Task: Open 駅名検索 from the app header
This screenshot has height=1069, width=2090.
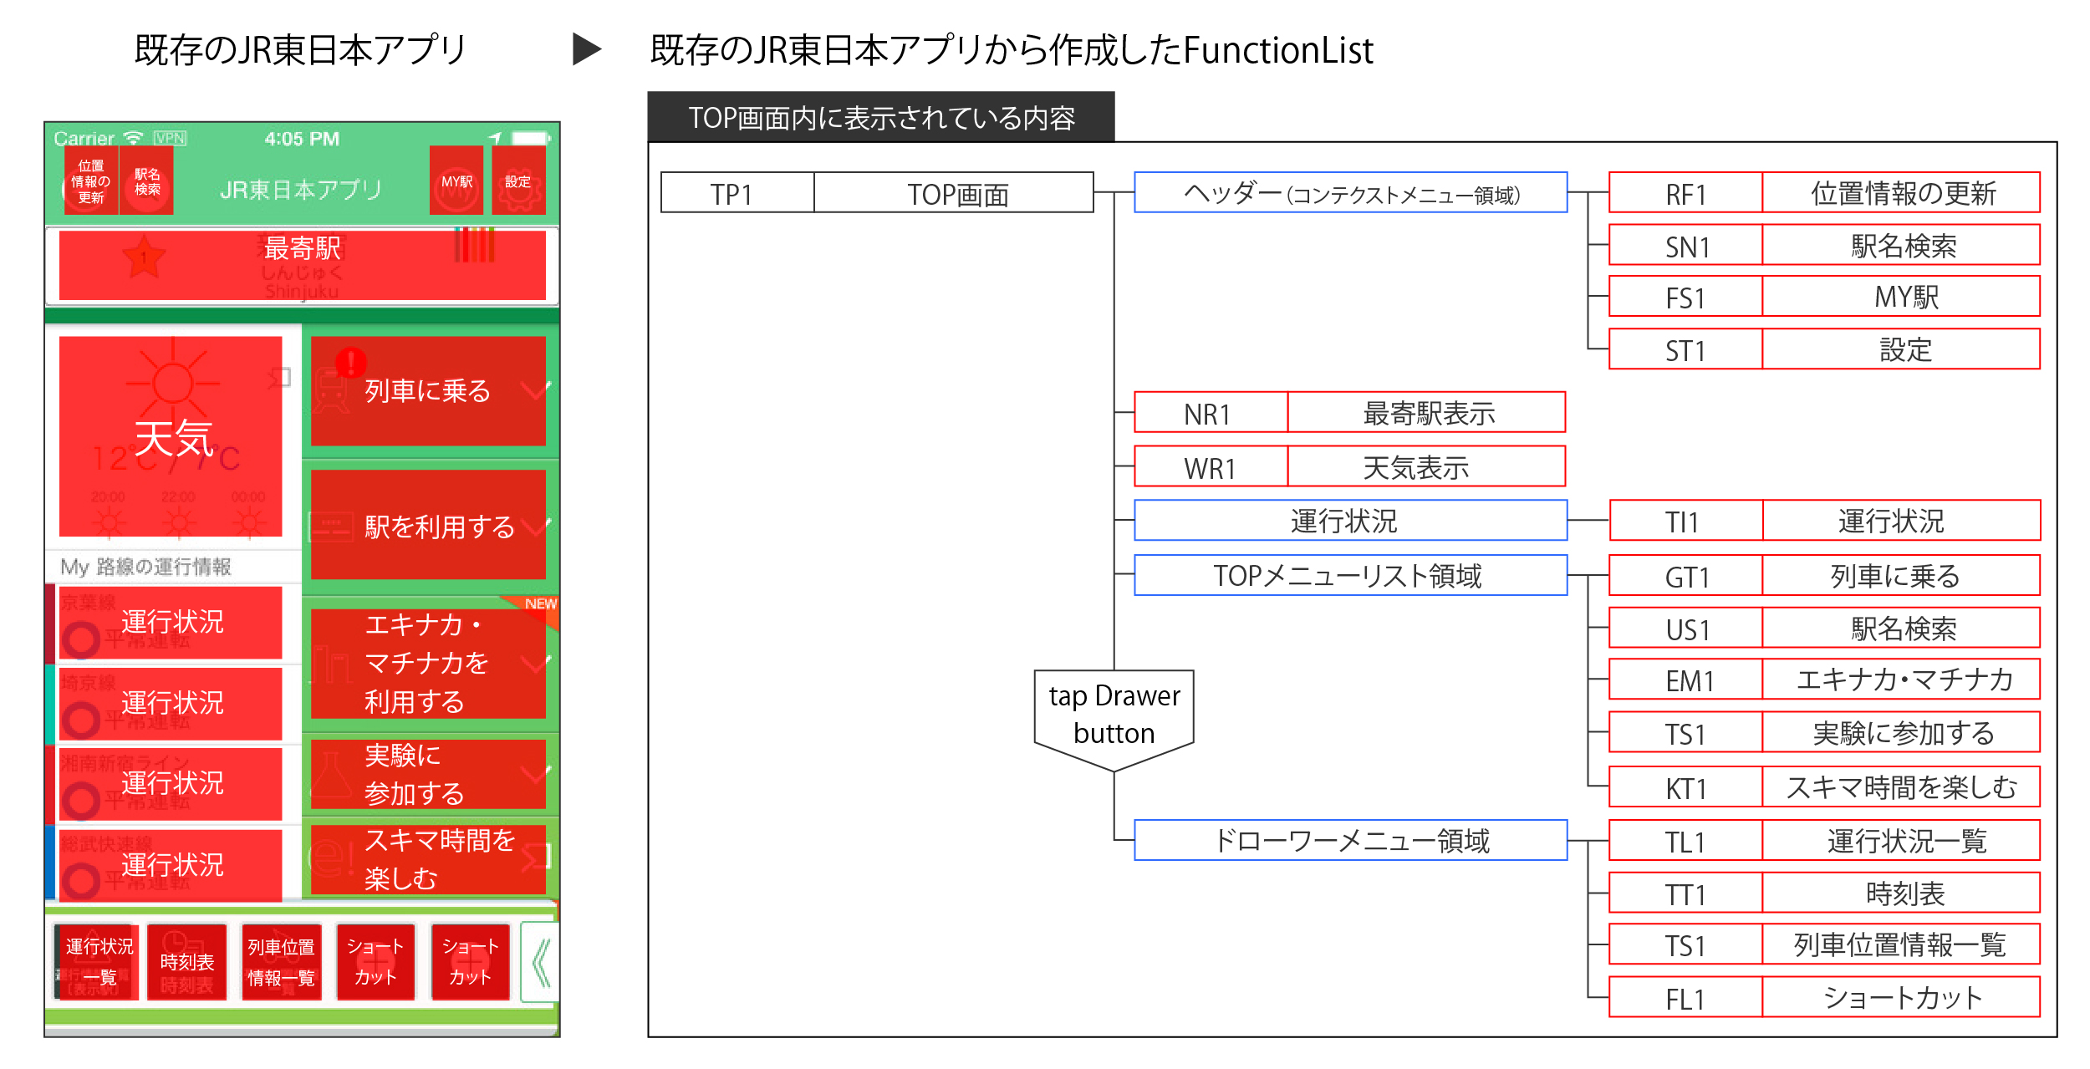Action: 147,181
